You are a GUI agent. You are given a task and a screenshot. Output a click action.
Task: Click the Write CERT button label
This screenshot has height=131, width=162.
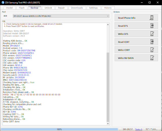point(124,50)
